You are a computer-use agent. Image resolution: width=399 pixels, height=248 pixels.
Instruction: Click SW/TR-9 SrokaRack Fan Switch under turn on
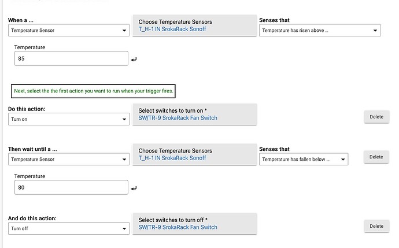point(178,118)
